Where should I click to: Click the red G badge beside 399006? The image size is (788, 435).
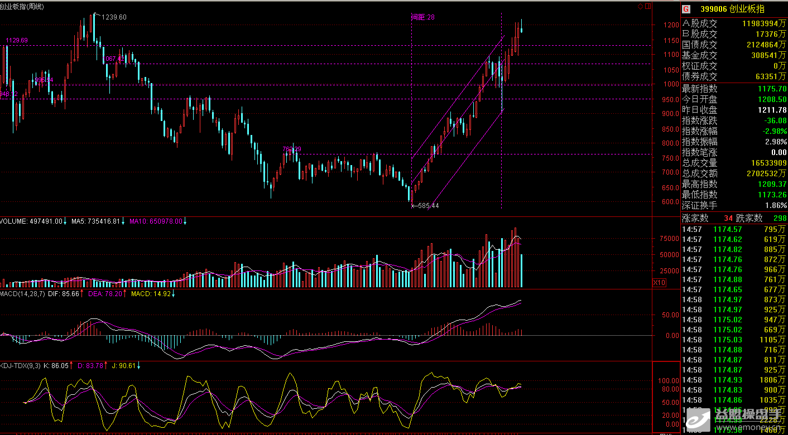(686, 9)
